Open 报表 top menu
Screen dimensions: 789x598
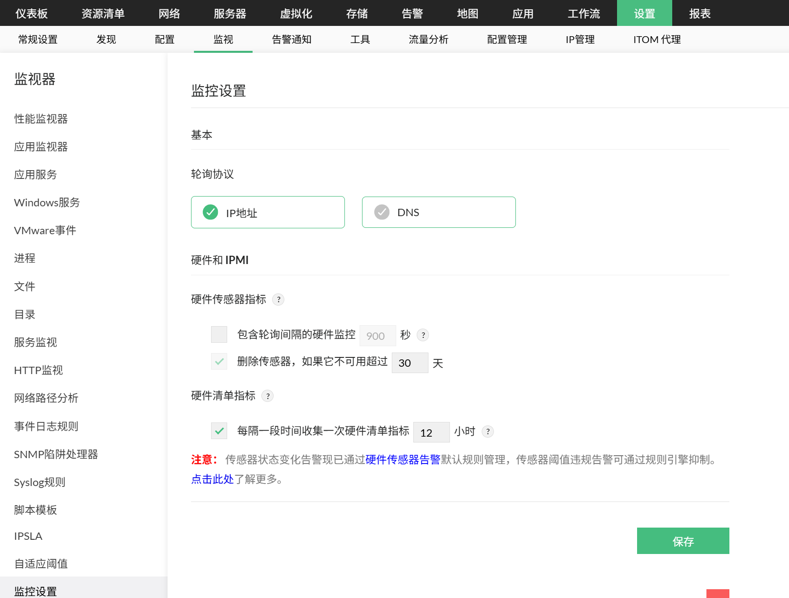point(700,13)
